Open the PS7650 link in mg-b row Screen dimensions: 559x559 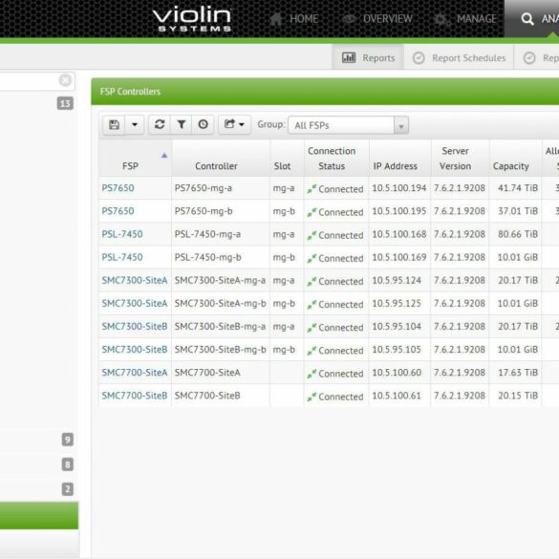coord(118,211)
